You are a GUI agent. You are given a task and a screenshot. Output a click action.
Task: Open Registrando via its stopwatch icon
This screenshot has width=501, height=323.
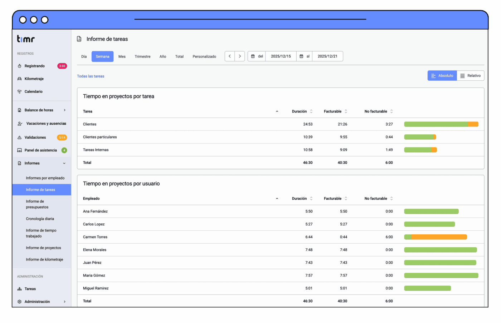coord(19,66)
